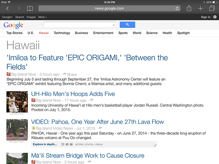This screenshot has height=164, width=219.
Task: Expand the Explore in depth corner arrow
Action: point(155,146)
